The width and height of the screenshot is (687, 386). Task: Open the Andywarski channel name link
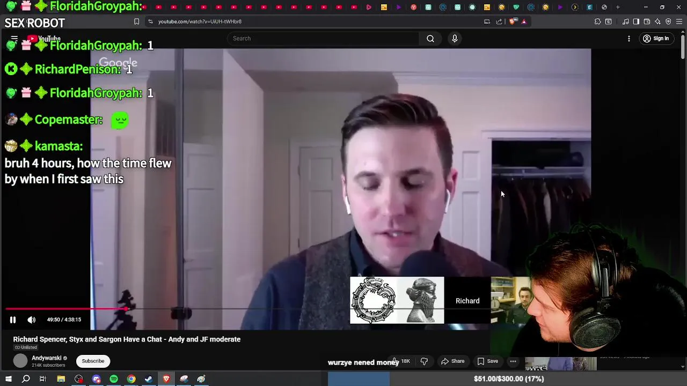pos(47,358)
